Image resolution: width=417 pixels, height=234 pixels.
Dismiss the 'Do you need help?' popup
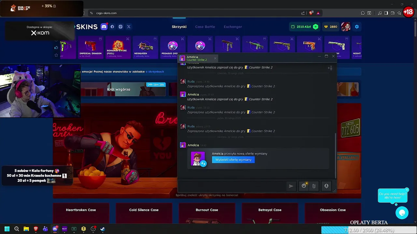click(407, 190)
